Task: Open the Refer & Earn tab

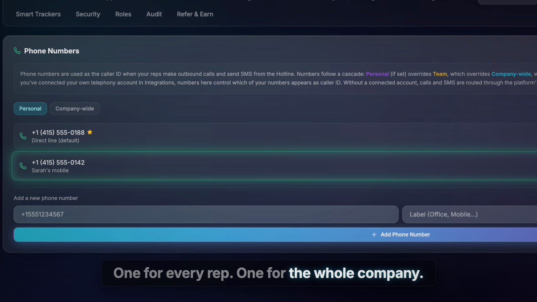Action: (195, 14)
